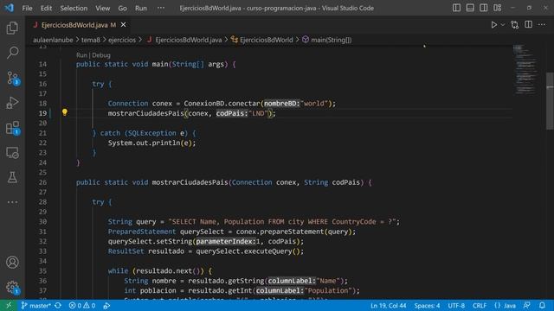Viewport: 554px width, 311px height.
Task: Close the EjerciciosBdWorld.java tab
Action: 123,25
